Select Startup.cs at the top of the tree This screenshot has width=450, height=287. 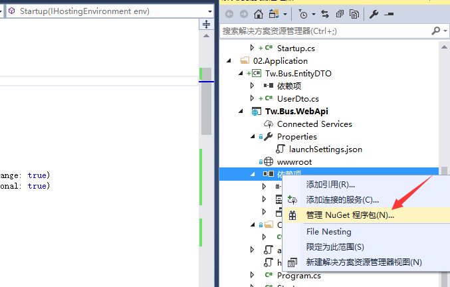click(x=296, y=48)
